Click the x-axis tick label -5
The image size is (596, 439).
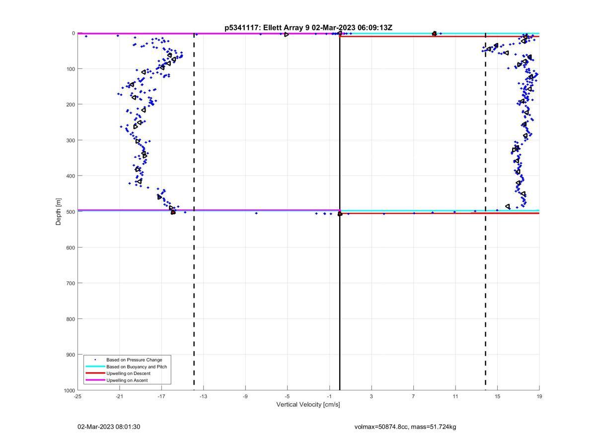coord(287,396)
